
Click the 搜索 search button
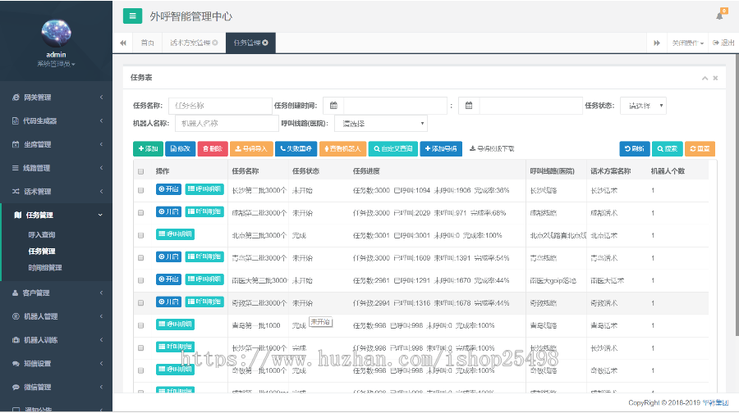(667, 148)
